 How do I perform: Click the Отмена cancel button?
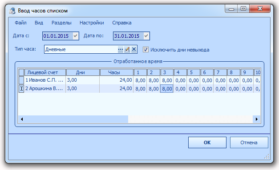[249, 142]
